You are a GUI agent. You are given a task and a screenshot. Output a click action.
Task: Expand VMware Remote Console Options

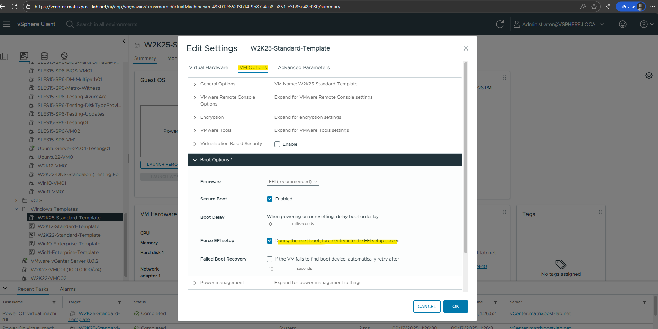click(195, 98)
